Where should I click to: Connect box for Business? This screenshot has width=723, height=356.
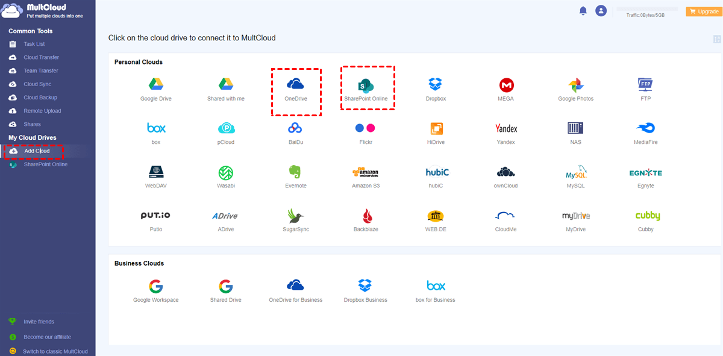point(436,291)
